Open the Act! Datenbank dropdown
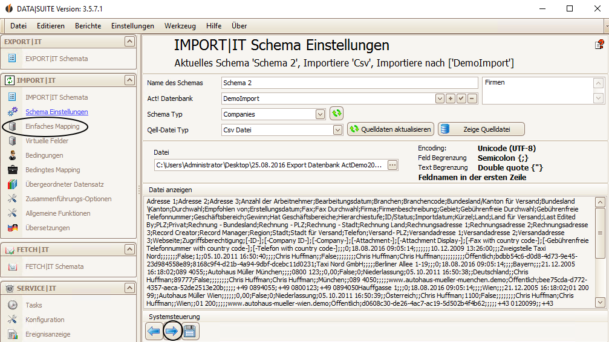Image resolution: width=609 pixels, height=342 pixels. (440, 98)
